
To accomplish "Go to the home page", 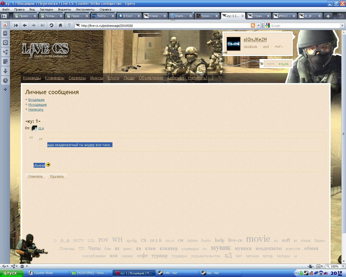I will pos(60,25).
